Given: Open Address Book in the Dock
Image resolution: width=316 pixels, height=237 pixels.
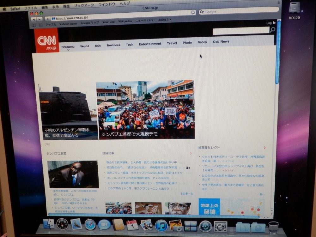Looking at the screenshot, I should pos(118,224).
